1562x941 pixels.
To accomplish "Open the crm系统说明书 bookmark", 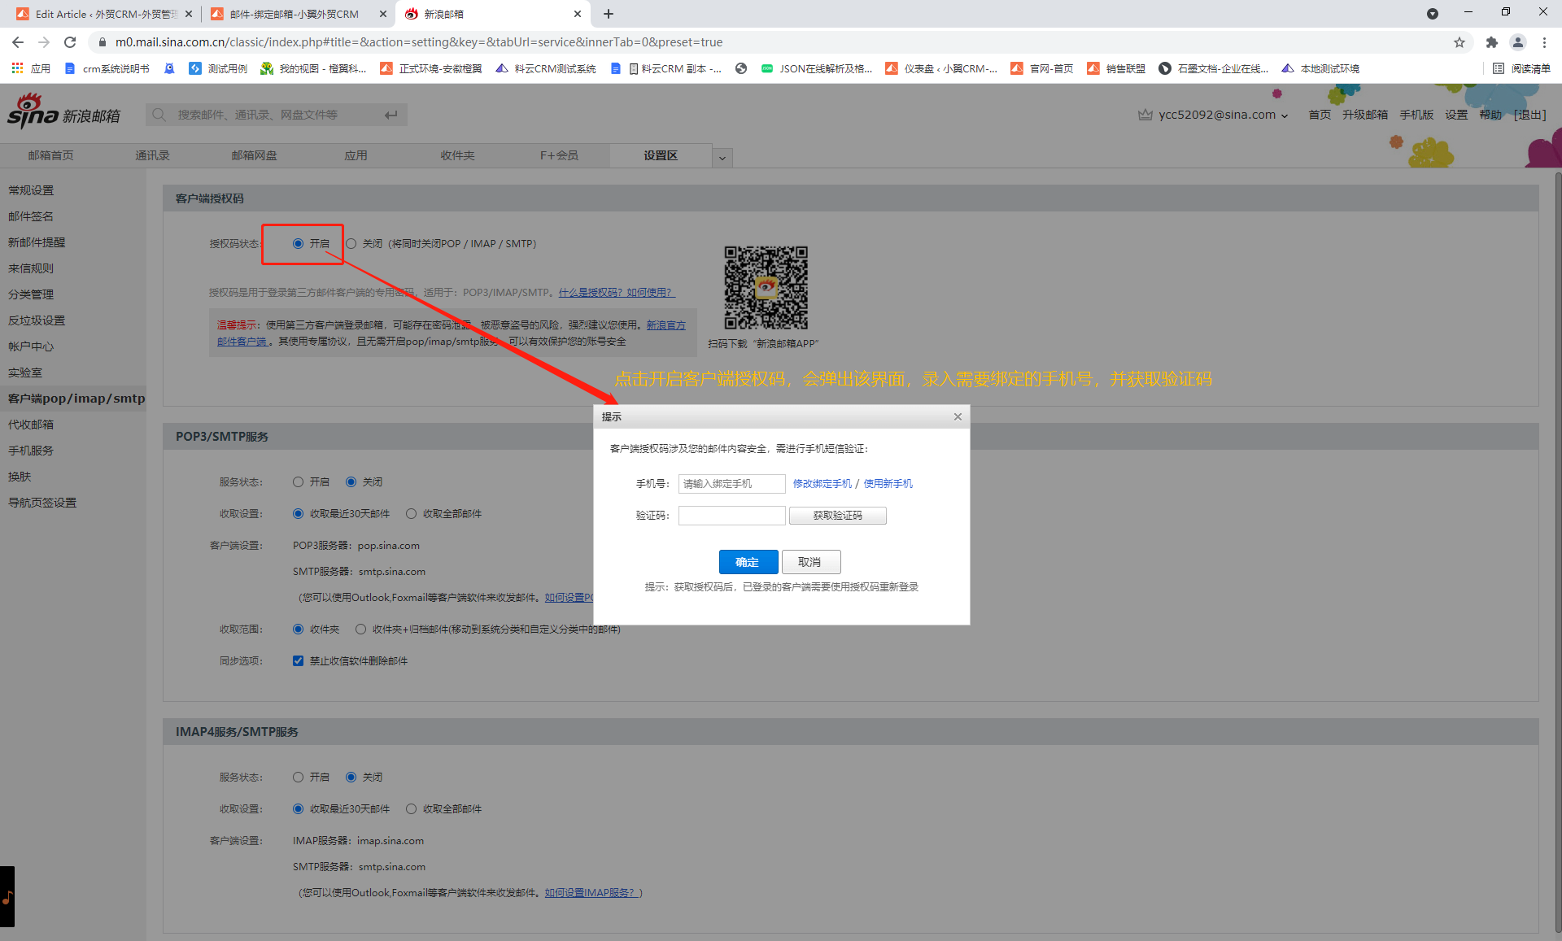I will tap(107, 68).
